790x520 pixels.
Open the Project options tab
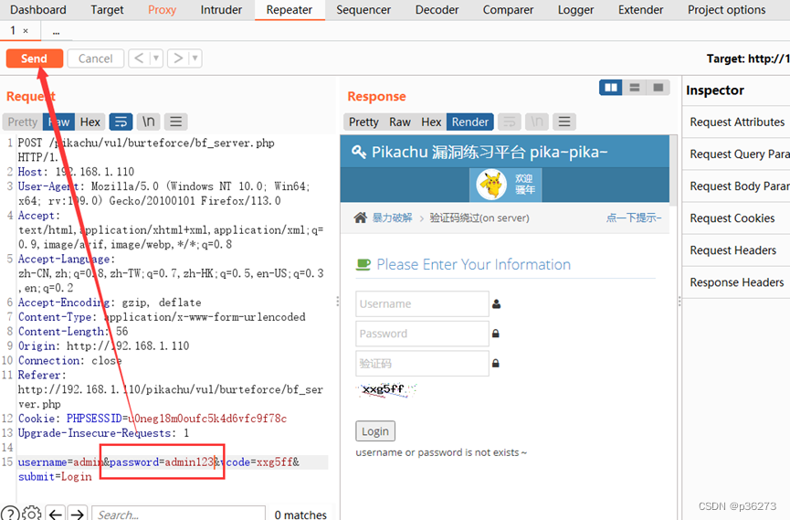[x=726, y=9]
